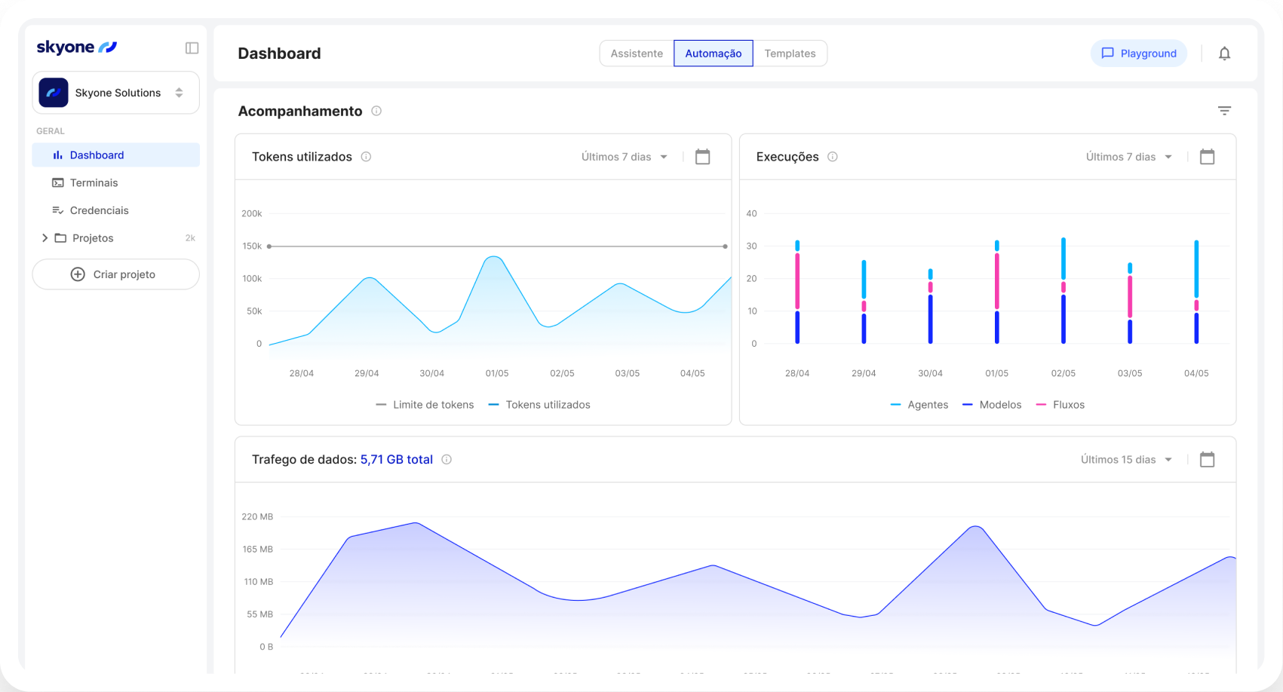Click info icon beside Tokens utilizados title
This screenshot has width=1283, height=692.
click(366, 157)
